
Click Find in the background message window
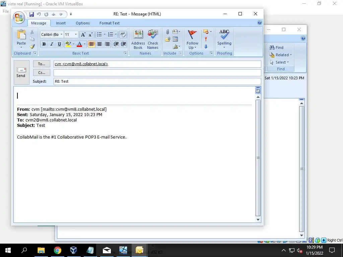(x=276, y=48)
